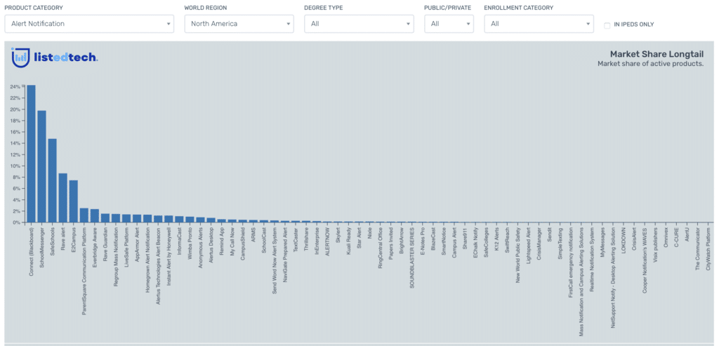
Task: Click the CampusShield label
Action: 242,243
